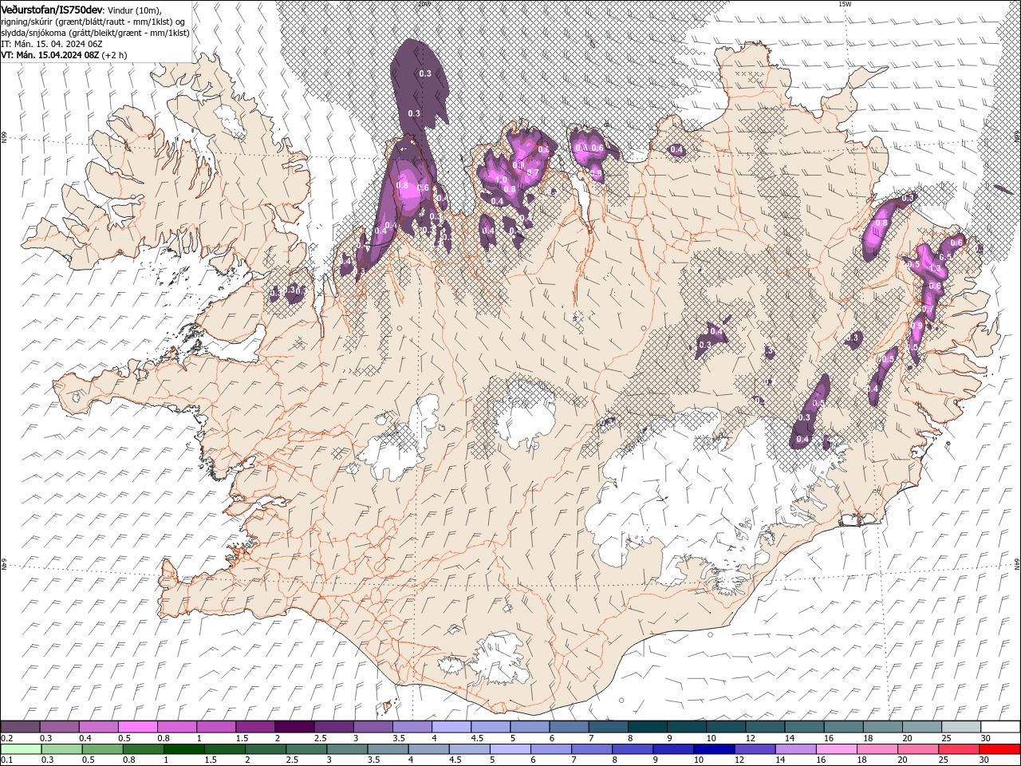Click the darkest purple 2 swatch in snow legend
The width and height of the screenshot is (1021, 766).
pos(295,727)
